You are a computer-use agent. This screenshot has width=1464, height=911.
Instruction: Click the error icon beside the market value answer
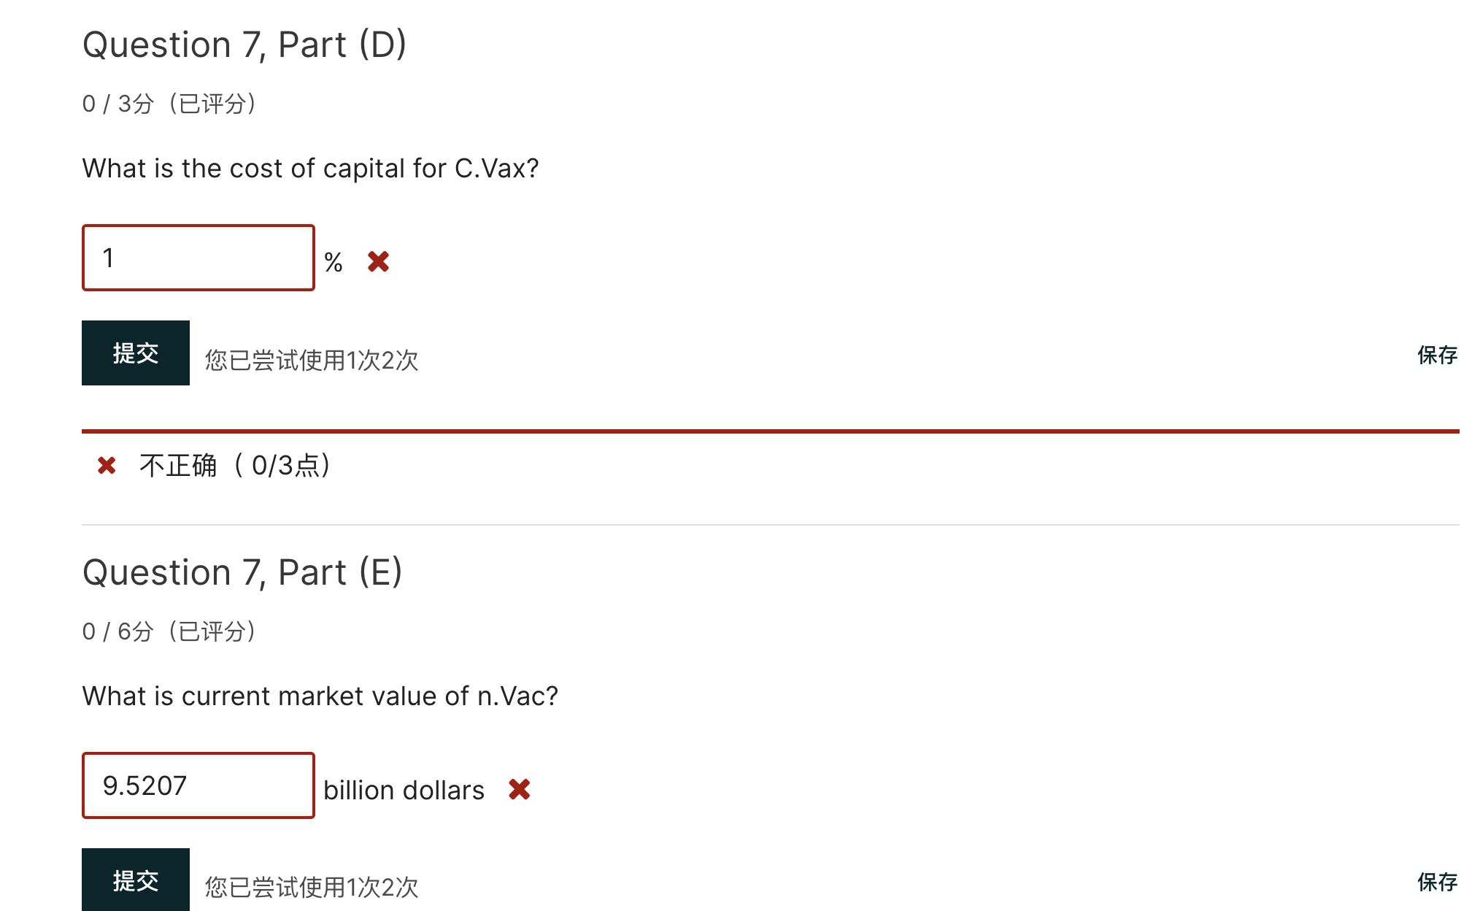point(520,790)
